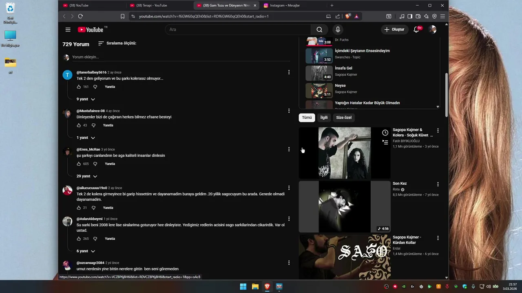The height and width of the screenshot is (293, 522).
Task: Open the Brave Shields lion icon
Action: coord(347,16)
